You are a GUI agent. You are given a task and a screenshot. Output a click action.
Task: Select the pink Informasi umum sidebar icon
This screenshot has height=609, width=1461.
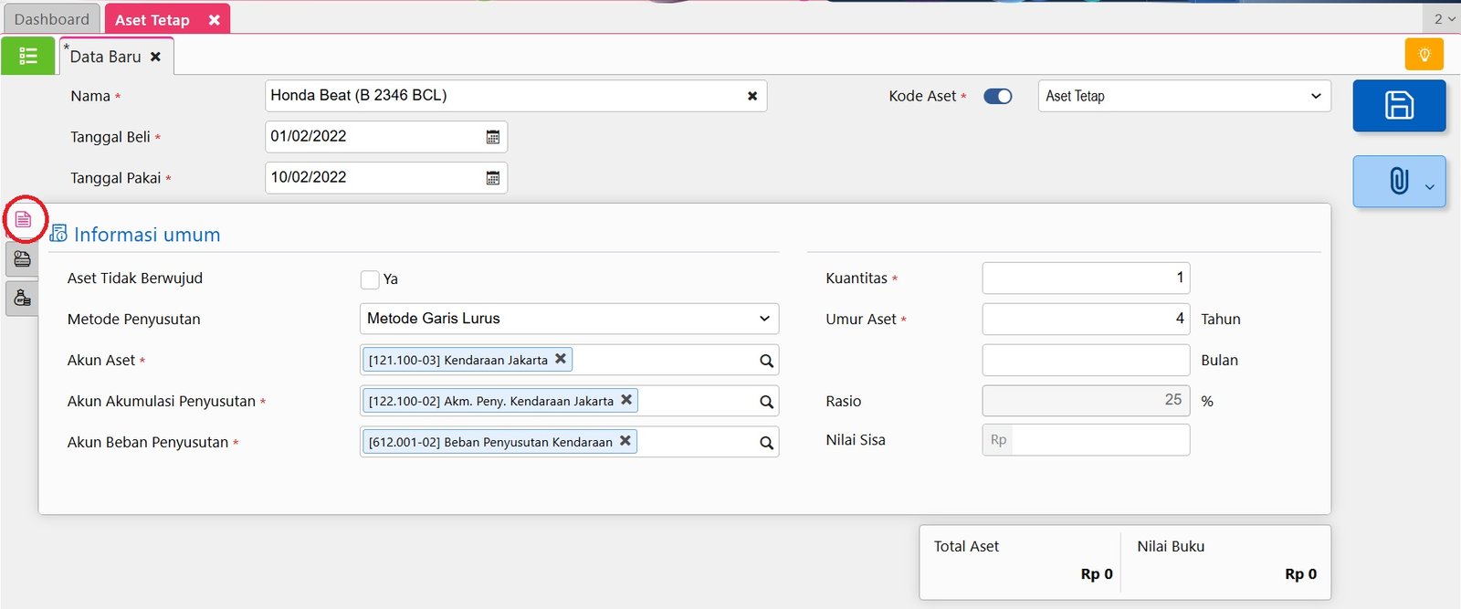click(x=24, y=219)
